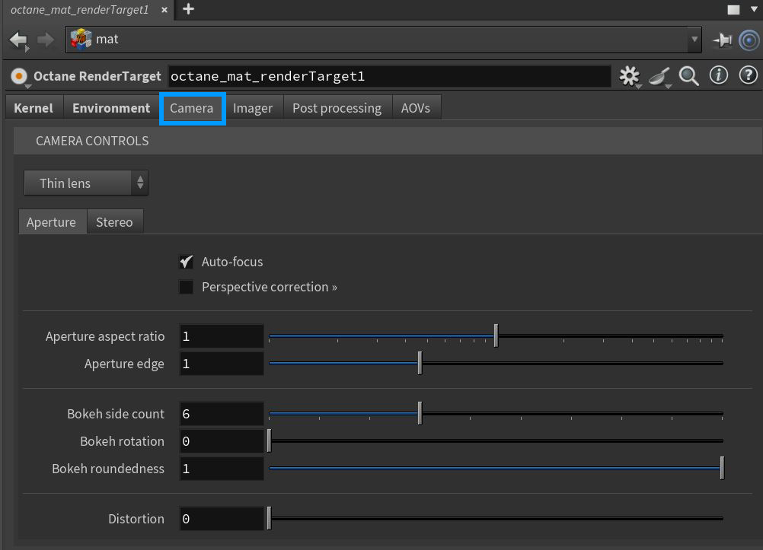Click the Octane RenderTarget node icon

coord(19,76)
